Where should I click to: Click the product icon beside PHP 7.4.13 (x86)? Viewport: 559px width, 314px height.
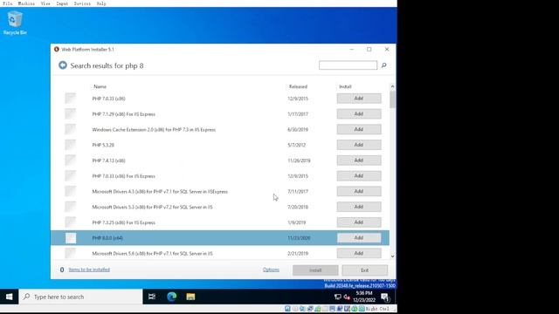pyautogui.click(x=71, y=160)
